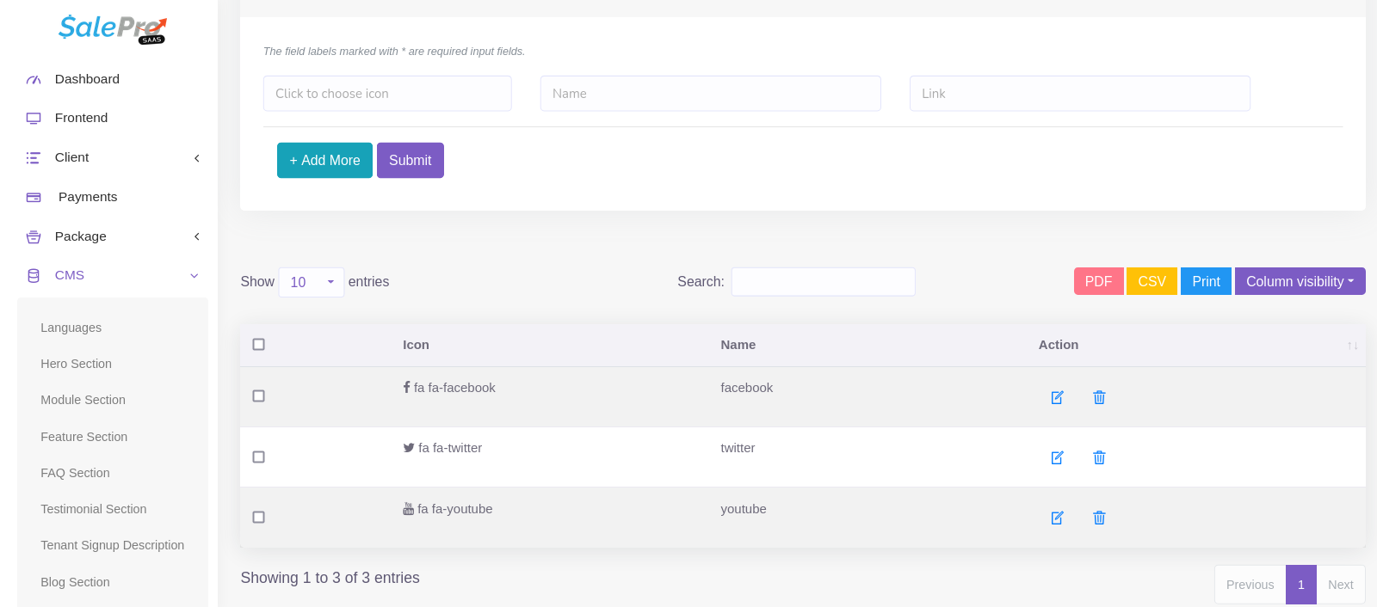1377x607 pixels.
Task: Click the Search input field
Action: tap(823, 282)
